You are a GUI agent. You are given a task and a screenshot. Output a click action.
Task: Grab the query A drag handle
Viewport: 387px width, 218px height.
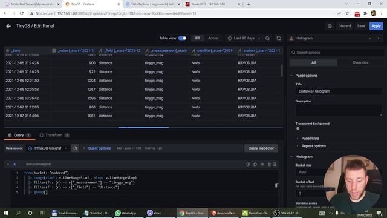pyautogui.click(x=275, y=164)
